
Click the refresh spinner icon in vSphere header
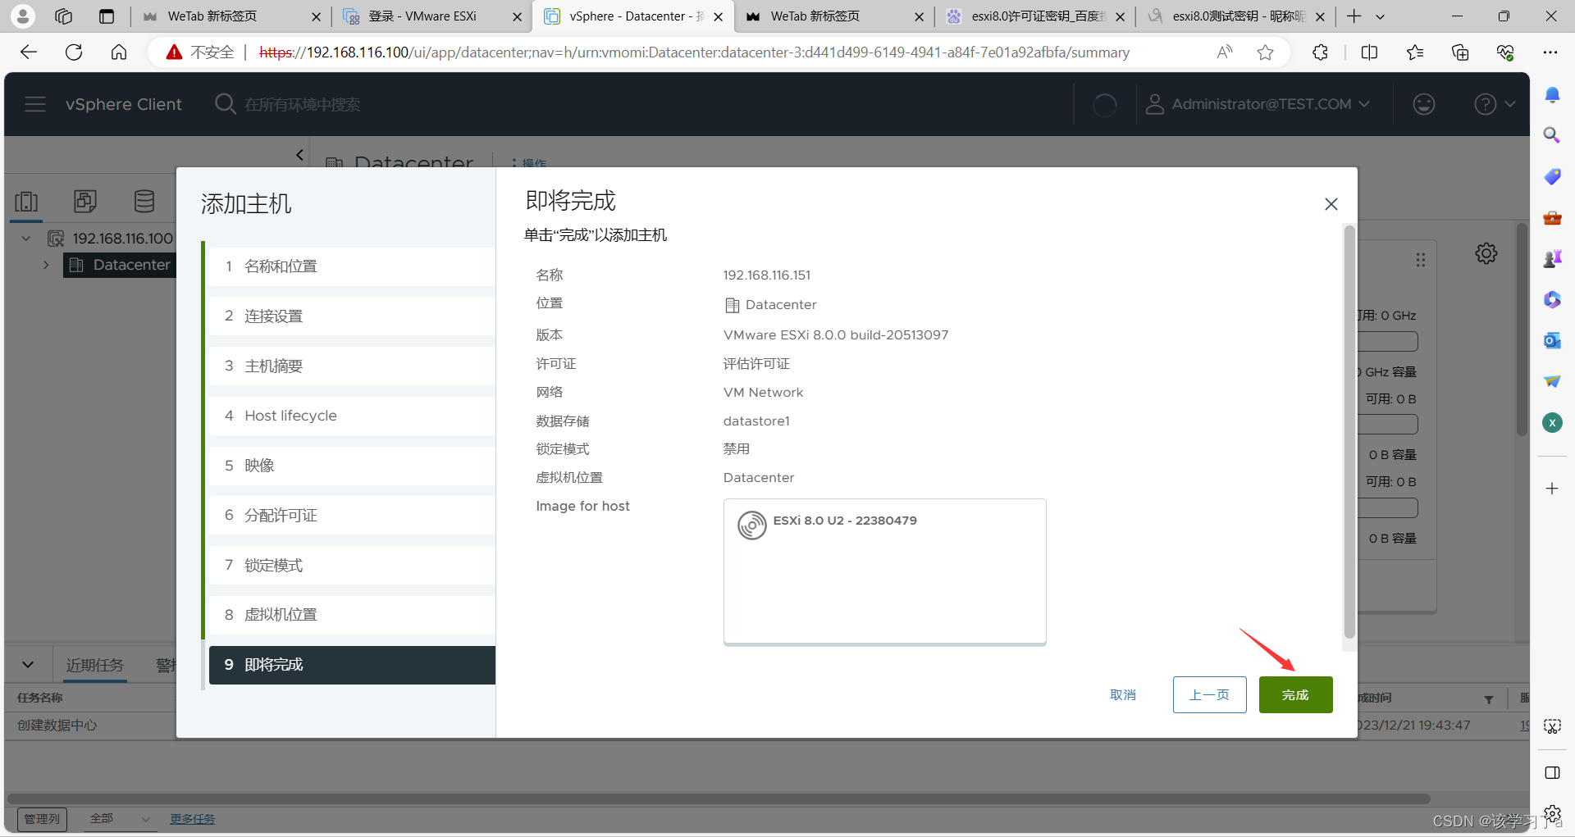(1105, 104)
